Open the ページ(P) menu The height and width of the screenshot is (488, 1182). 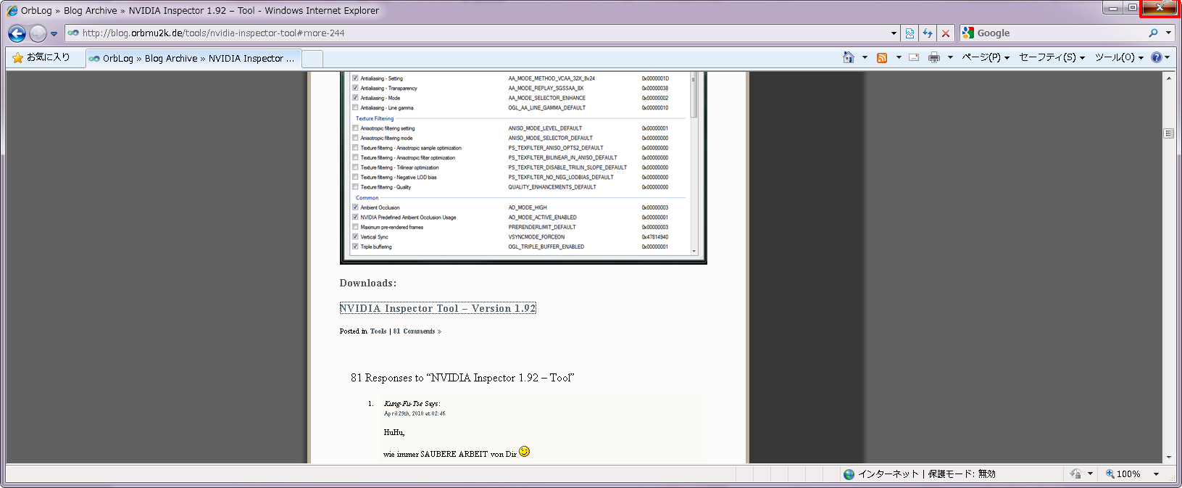click(986, 57)
